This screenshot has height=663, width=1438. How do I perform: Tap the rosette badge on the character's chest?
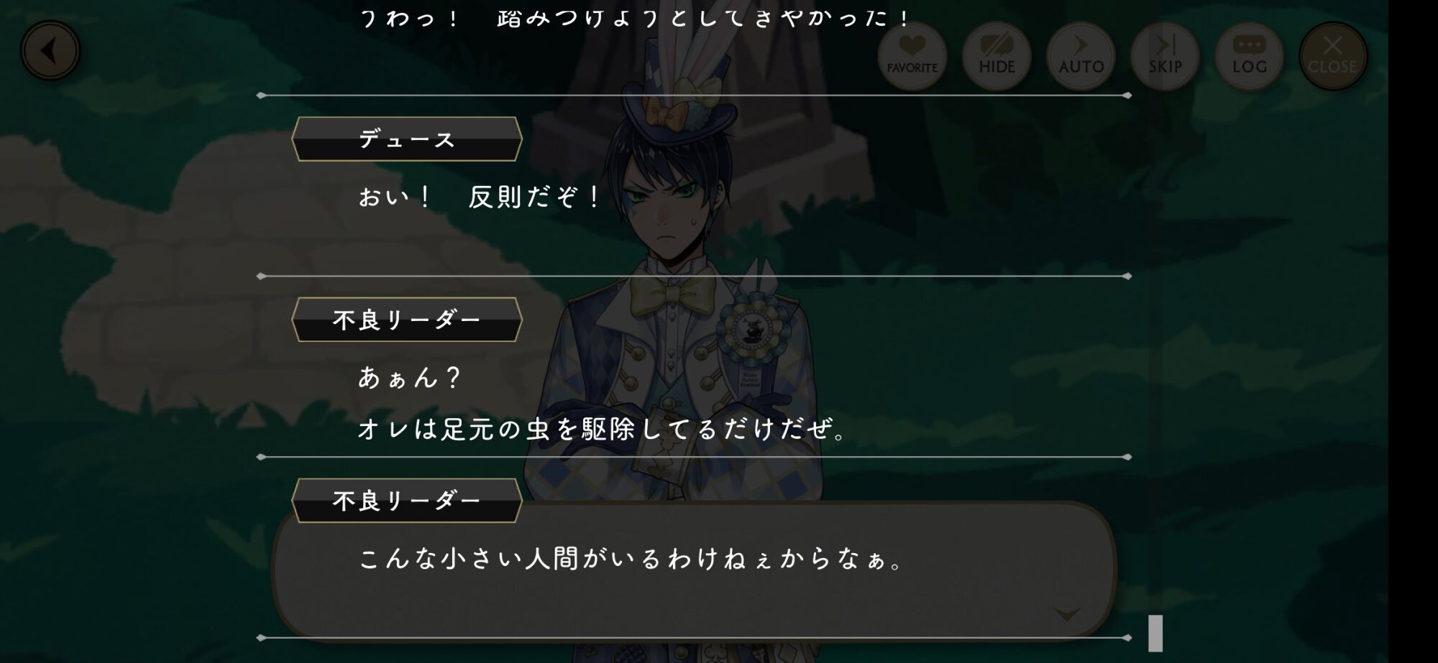tap(751, 328)
